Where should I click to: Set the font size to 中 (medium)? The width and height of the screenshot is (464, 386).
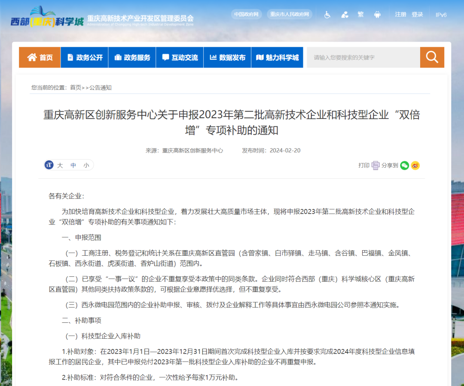pos(73,165)
